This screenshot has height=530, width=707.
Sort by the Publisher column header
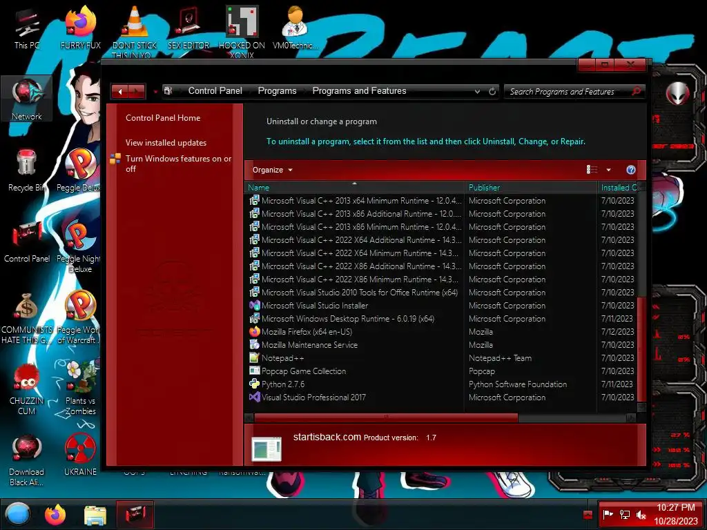point(531,187)
